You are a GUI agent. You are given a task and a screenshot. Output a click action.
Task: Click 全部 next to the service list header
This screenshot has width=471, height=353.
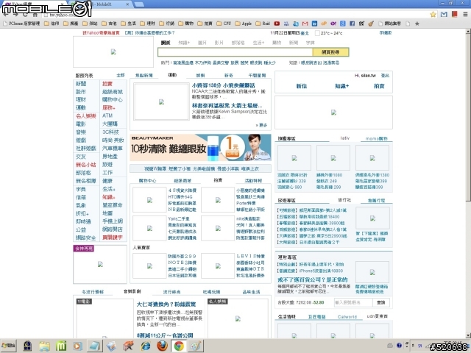(121, 75)
